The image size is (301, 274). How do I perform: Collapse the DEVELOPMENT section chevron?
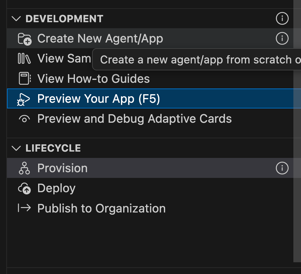click(16, 19)
